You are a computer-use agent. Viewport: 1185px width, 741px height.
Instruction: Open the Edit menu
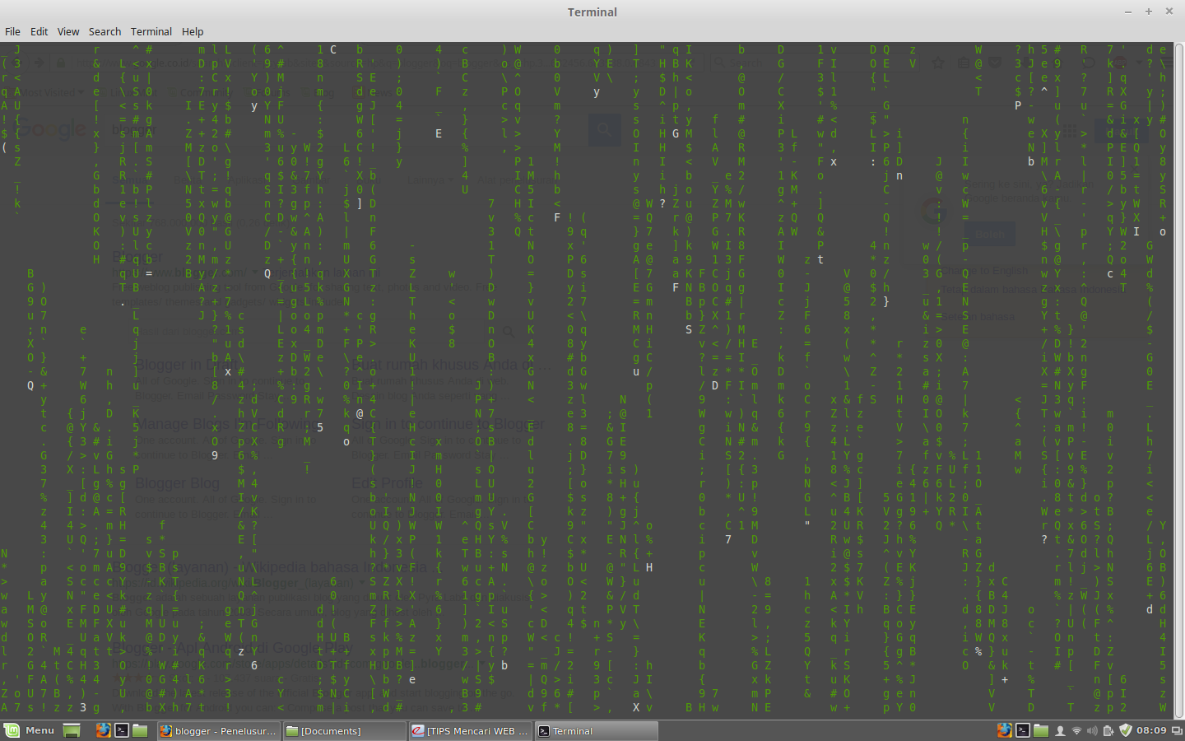click(39, 31)
